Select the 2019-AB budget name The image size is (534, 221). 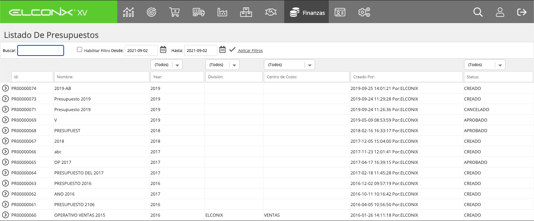[63, 88]
